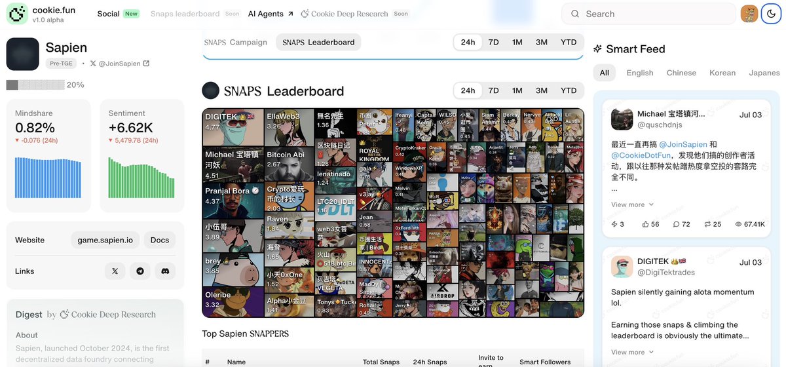Select the All feed language tab
This screenshot has width=786, height=367.
click(605, 73)
